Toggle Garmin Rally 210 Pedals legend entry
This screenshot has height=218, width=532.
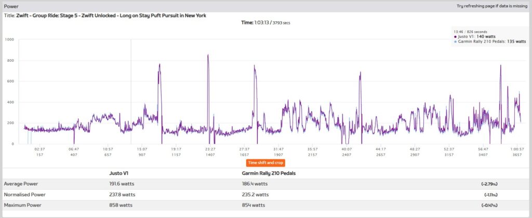484,42
